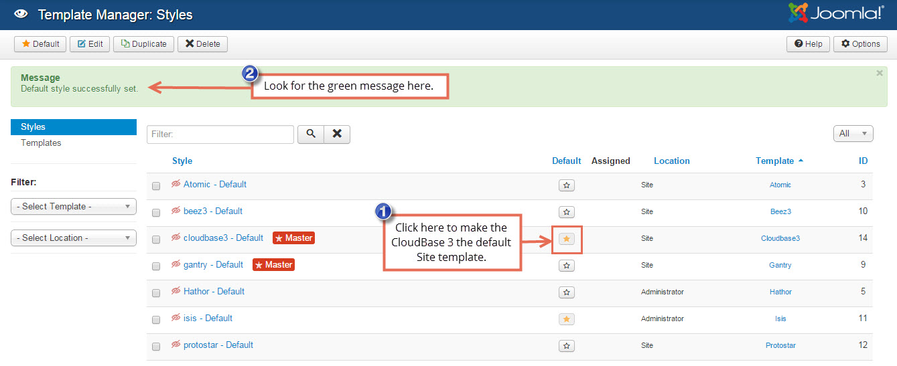Click the star icon in the protostar row
Image resolution: width=897 pixels, height=366 pixels.
point(567,346)
